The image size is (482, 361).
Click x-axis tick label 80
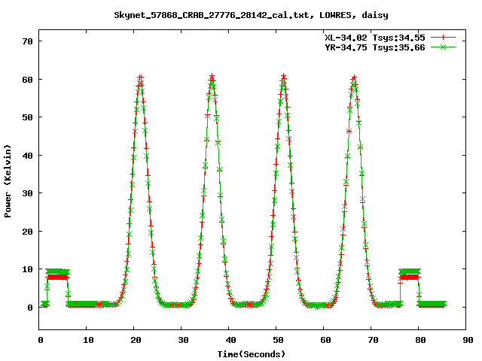click(x=420, y=340)
